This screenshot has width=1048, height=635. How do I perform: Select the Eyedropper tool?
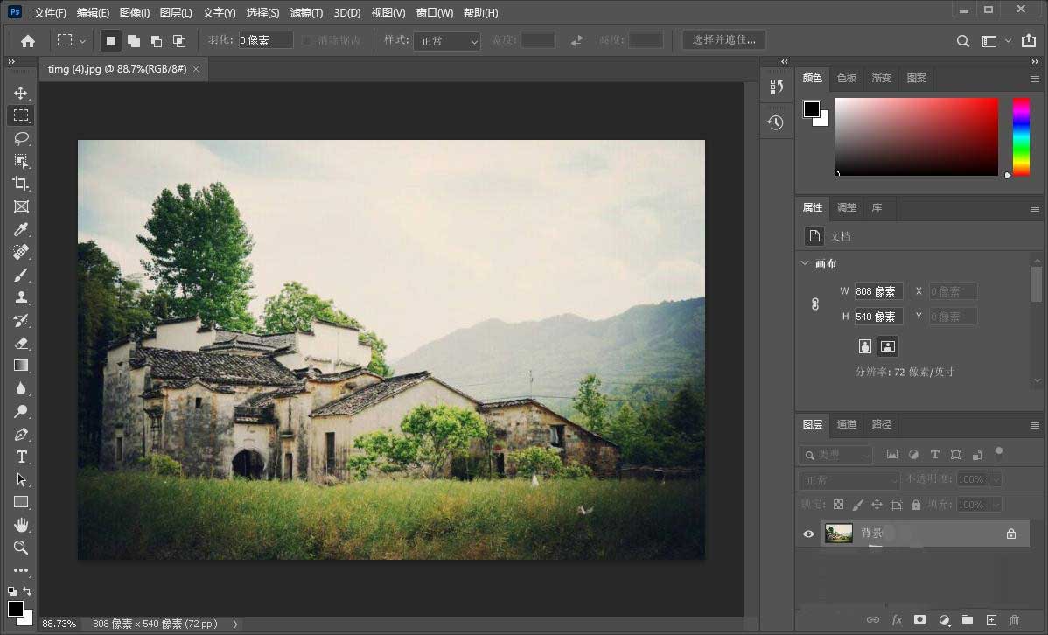21,229
